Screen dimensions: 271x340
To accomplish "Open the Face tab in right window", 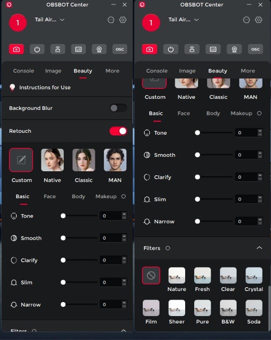I will coord(184,113).
